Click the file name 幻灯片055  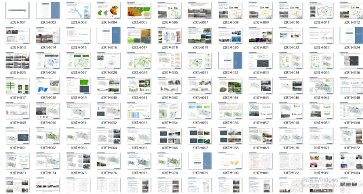(200, 123)
